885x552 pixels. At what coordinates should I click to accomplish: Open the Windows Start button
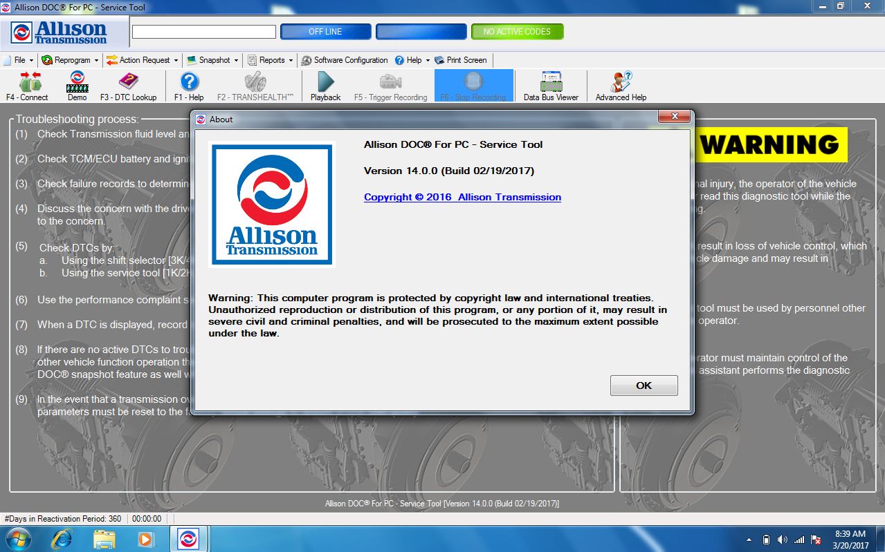18,538
